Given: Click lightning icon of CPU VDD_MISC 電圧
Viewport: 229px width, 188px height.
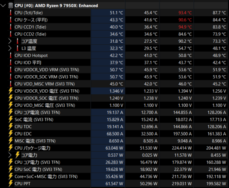Looking at the screenshot, I should (11, 106).
